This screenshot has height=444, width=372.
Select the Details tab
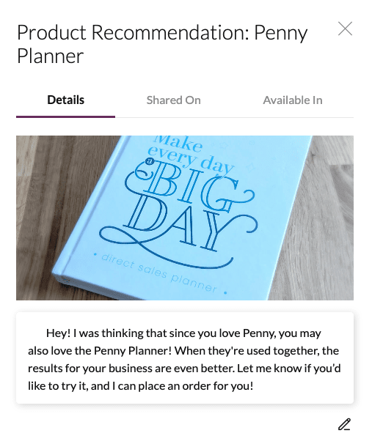coord(65,100)
